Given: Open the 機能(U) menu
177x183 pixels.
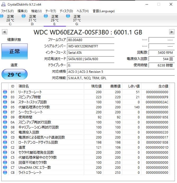Looking at the screenshot, I should click(37, 11).
